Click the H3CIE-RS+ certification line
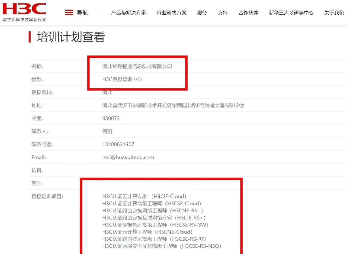 [154, 217]
